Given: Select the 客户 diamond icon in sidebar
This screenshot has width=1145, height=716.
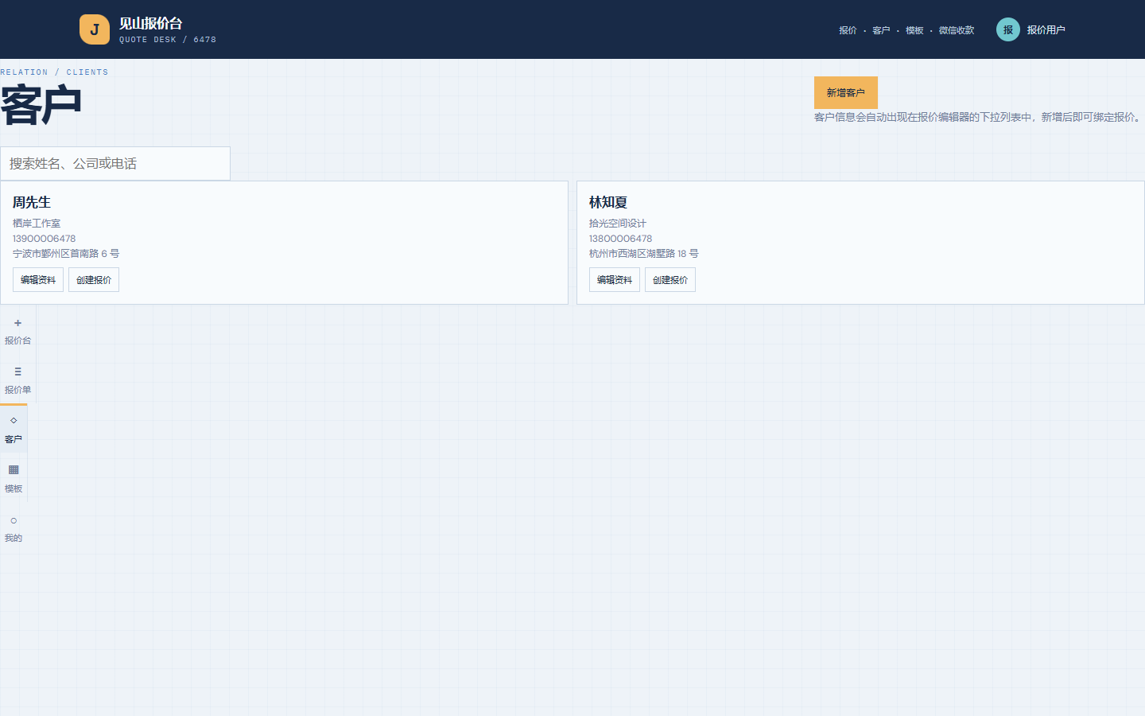Looking at the screenshot, I should point(14,420).
